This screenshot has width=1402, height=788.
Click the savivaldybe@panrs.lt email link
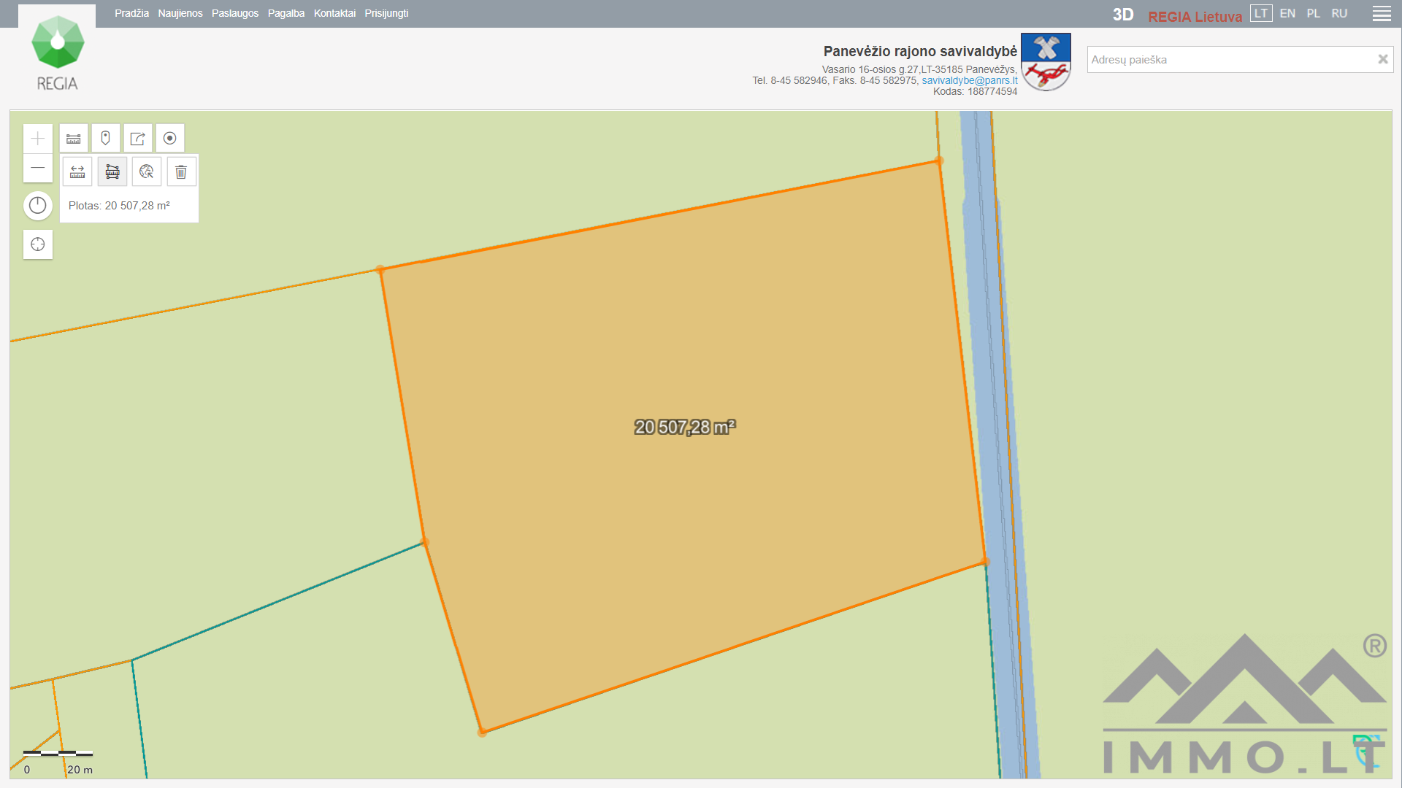969,80
